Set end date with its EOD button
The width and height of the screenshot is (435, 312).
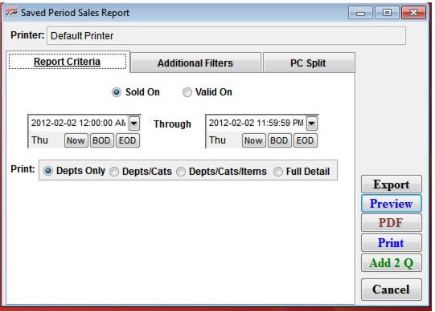(x=306, y=140)
